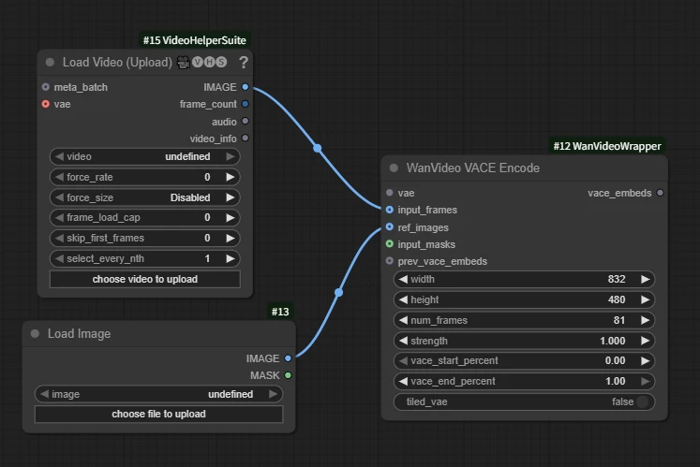
Task: Click the #15 VideoHelperSuite badge
Action: pos(195,40)
